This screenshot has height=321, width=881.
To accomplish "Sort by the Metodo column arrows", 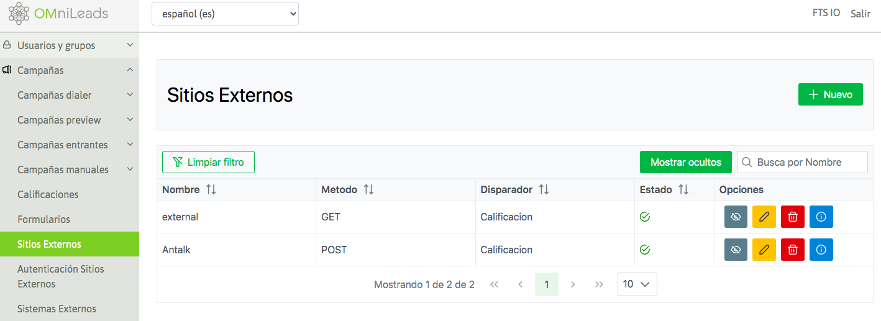I will [x=368, y=190].
